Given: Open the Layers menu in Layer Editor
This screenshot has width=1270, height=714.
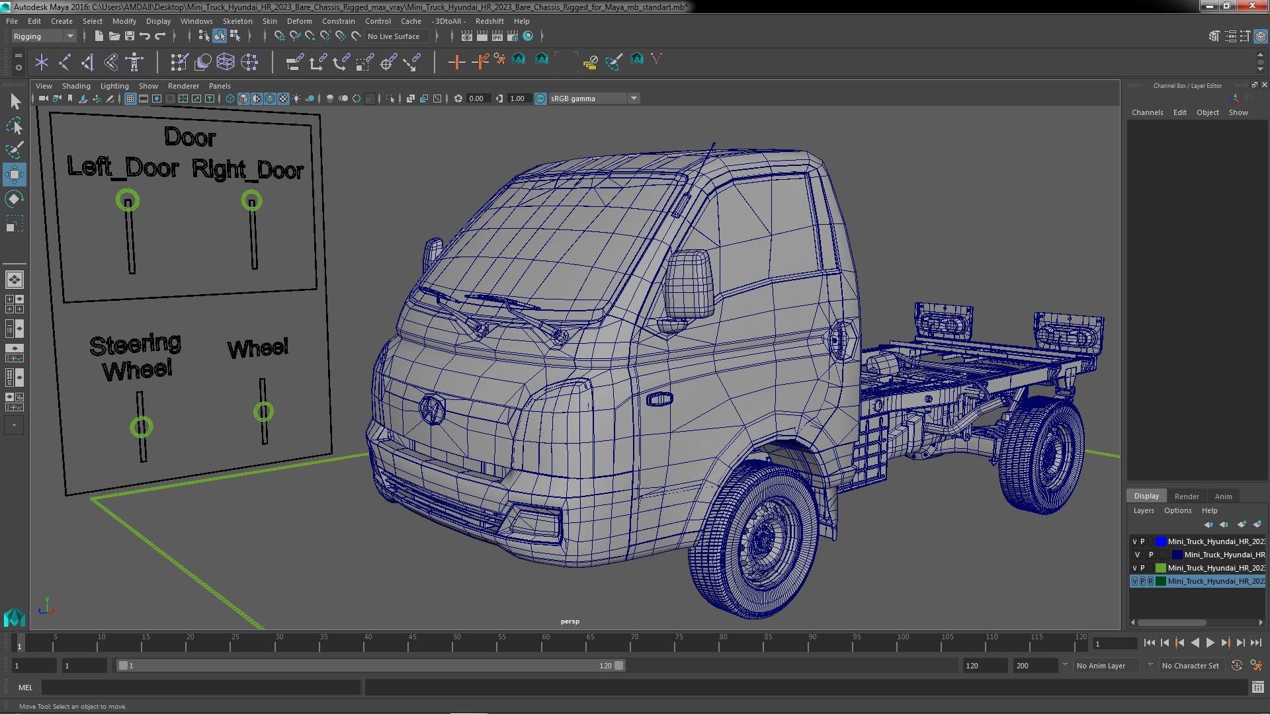Looking at the screenshot, I should (1144, 510).
